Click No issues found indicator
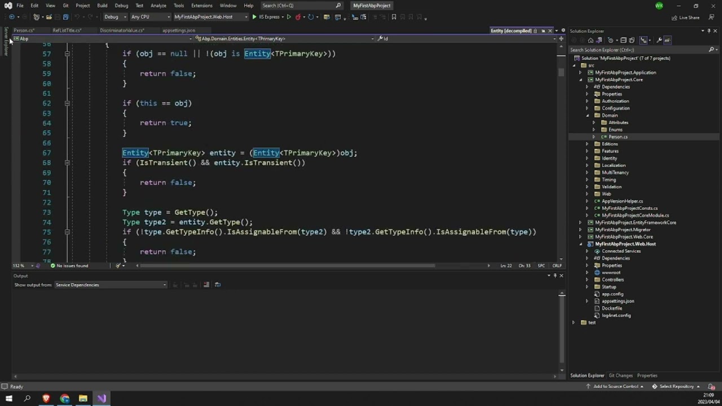Screen dimensions: 722x406 click(x=69, y=266)
